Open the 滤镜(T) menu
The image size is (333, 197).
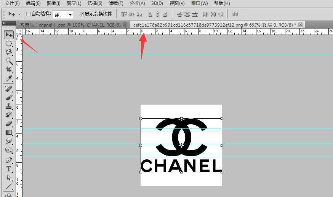116,3
